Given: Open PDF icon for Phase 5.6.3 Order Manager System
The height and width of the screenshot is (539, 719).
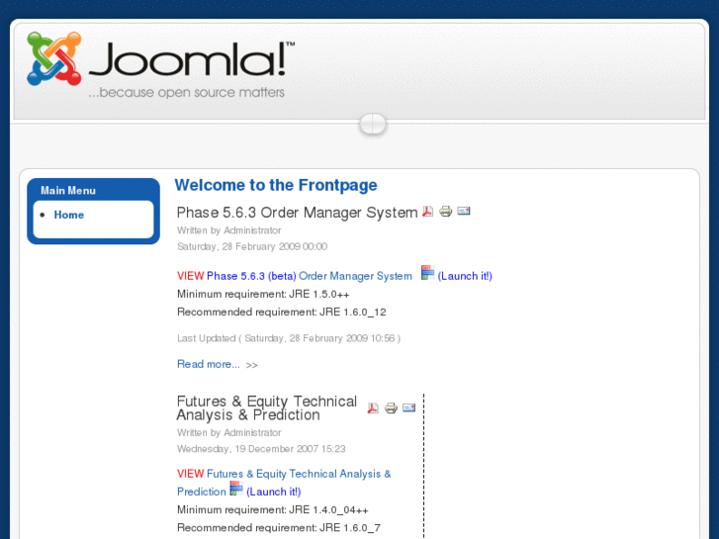Looking at the screenshot, I should [427, 211].
